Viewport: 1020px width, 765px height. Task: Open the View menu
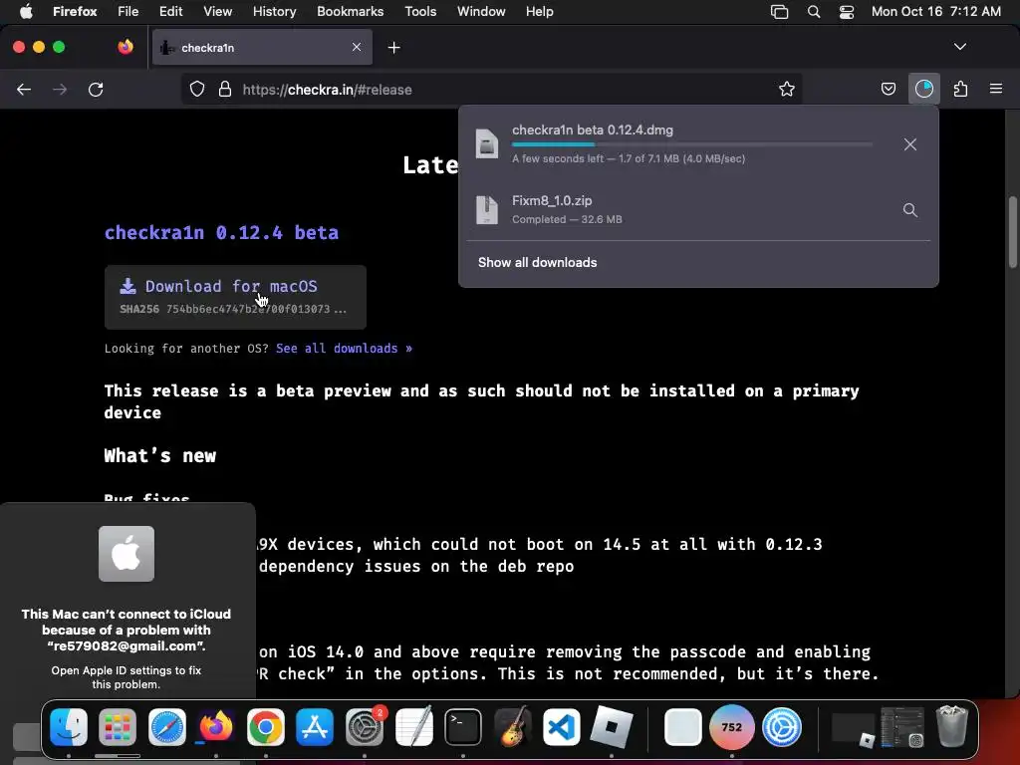tap(217, 12)
